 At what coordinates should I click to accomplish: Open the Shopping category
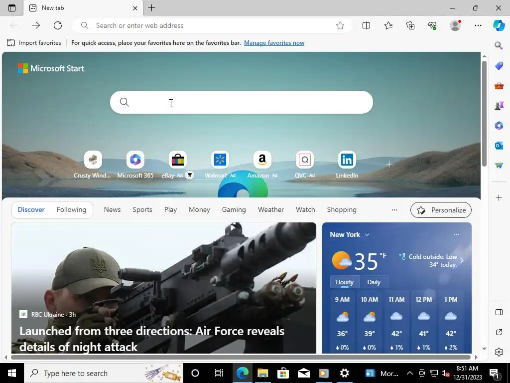click(342, 210)
